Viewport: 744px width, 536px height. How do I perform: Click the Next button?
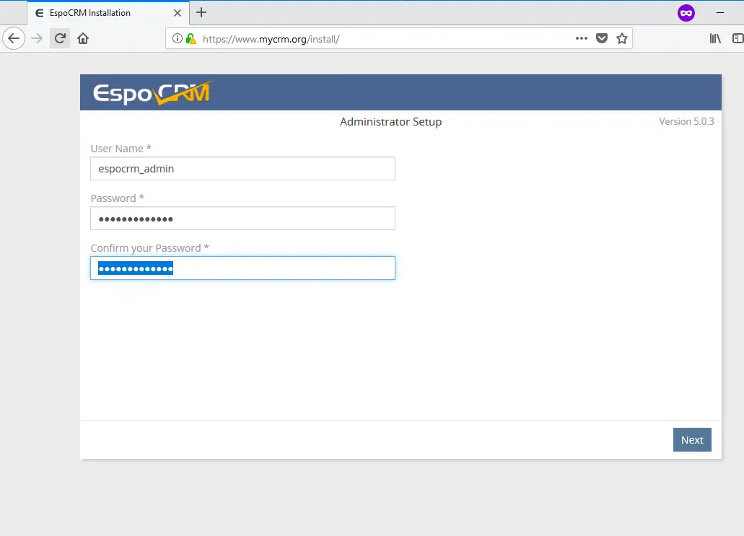point(692,440)
